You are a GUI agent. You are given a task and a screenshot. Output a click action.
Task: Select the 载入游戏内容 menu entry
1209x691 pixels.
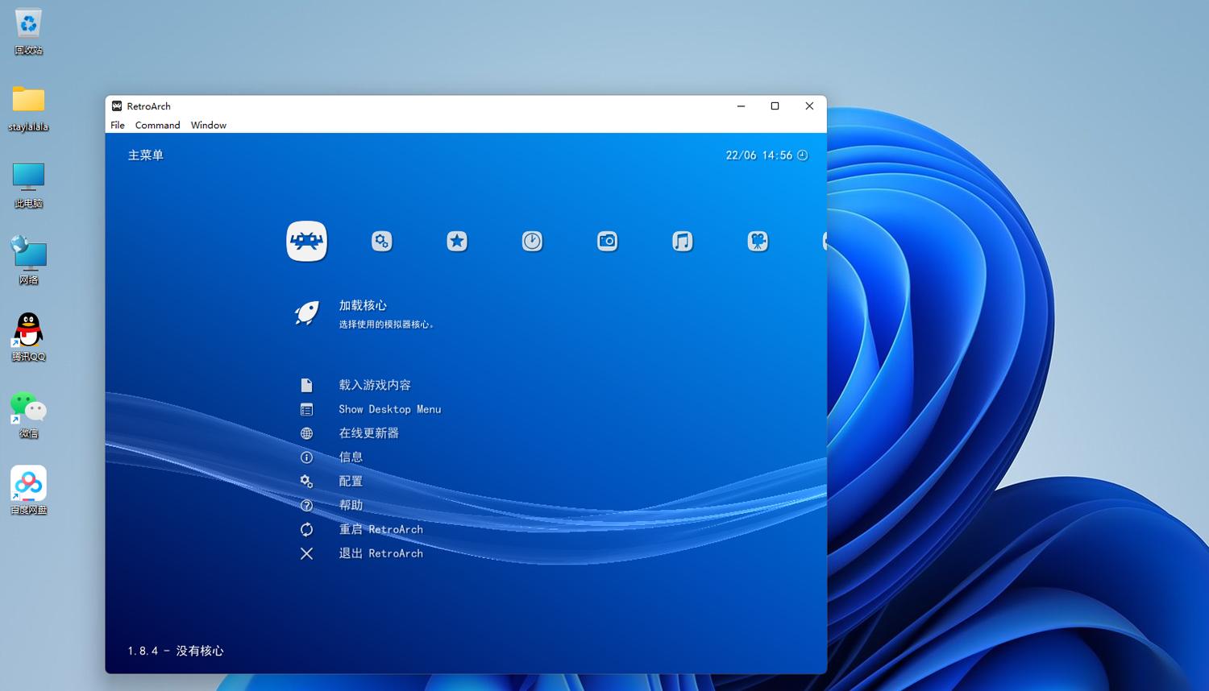(375, 385)
